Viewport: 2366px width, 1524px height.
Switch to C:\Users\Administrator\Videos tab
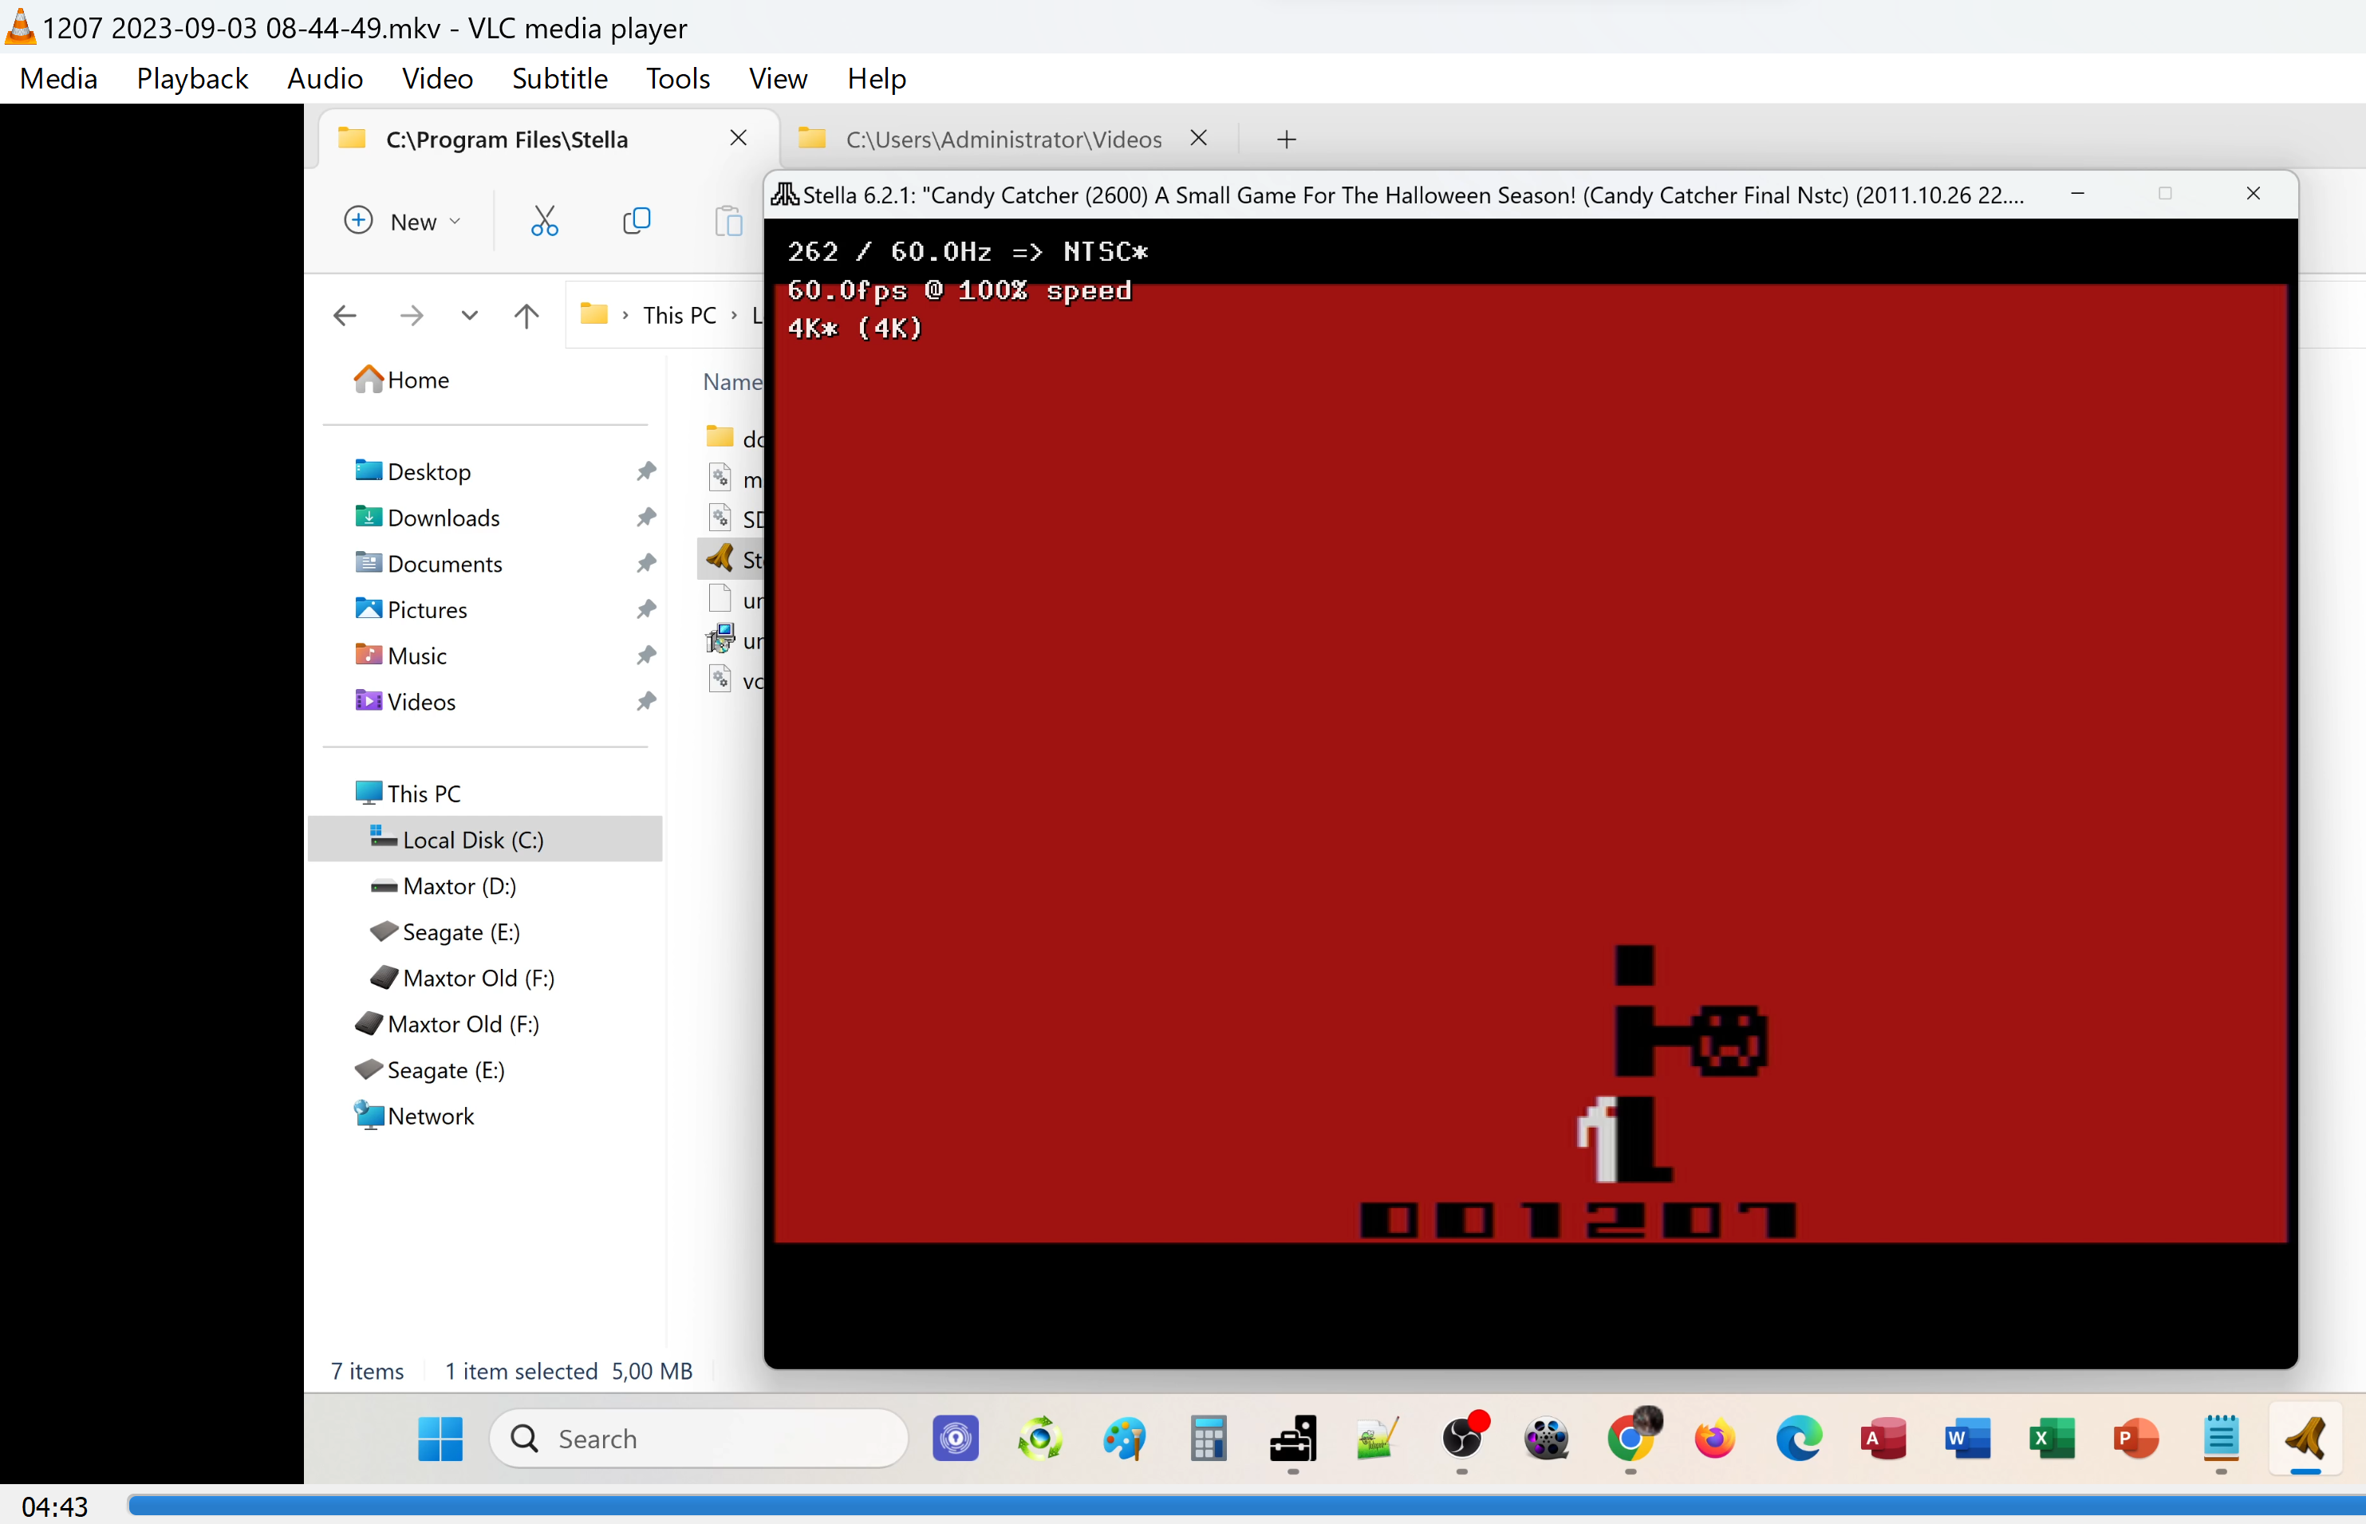[x=1003, y=140]
